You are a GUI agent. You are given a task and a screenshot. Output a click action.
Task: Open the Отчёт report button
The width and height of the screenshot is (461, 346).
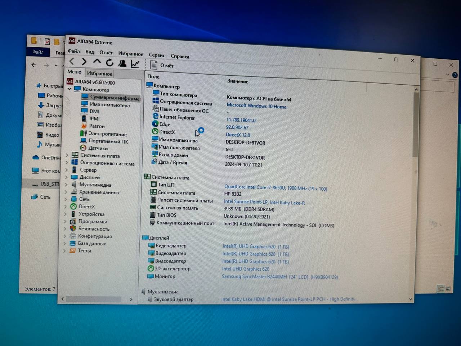[x=162, y=65]
